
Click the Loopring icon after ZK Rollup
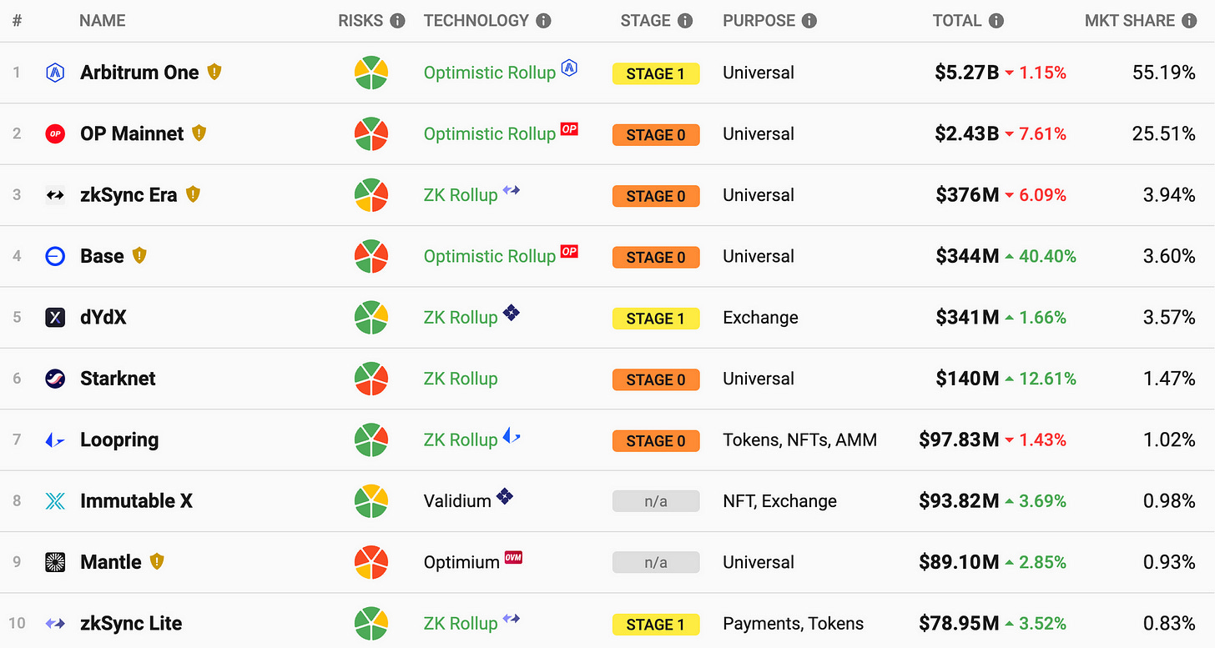512,435
